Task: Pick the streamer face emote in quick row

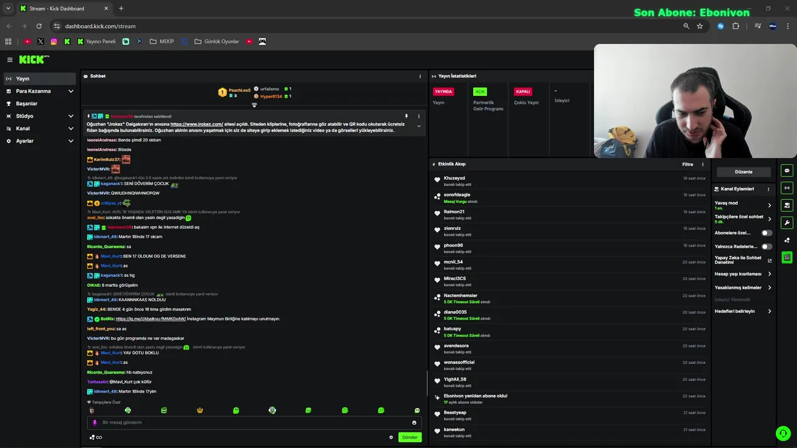Action: [92, 411]
